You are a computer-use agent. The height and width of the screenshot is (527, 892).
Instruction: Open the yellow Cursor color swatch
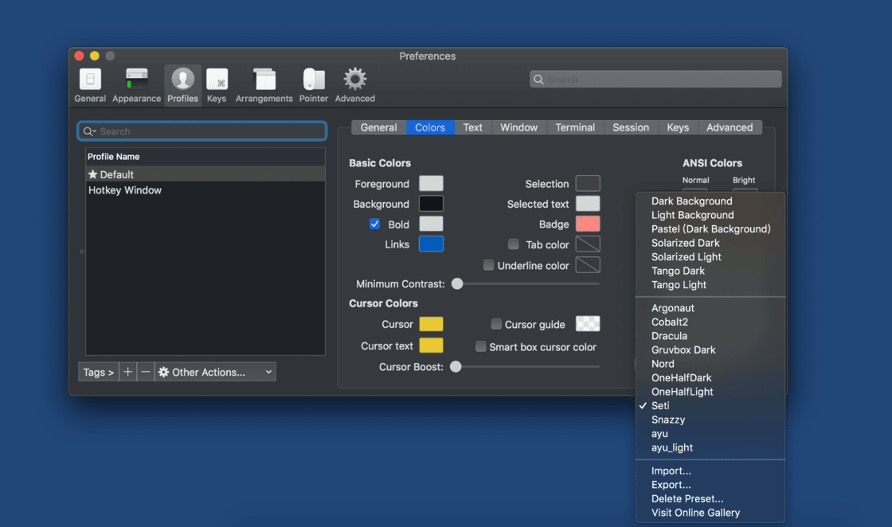(431, 324)
